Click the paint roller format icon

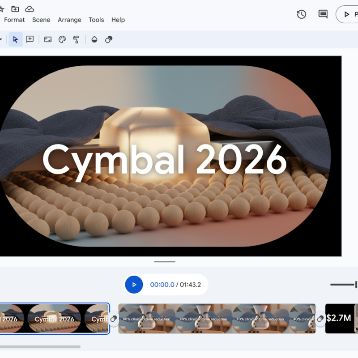76,39
